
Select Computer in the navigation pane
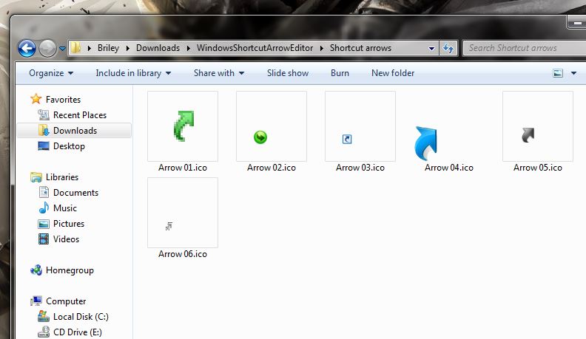(x=66, y=301)
